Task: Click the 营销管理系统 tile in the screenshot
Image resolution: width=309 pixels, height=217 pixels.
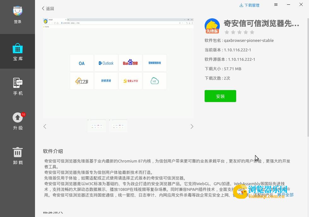Action: (155, 63)
